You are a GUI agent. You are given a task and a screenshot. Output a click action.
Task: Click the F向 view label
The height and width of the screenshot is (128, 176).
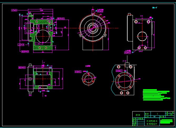point(124,61)
